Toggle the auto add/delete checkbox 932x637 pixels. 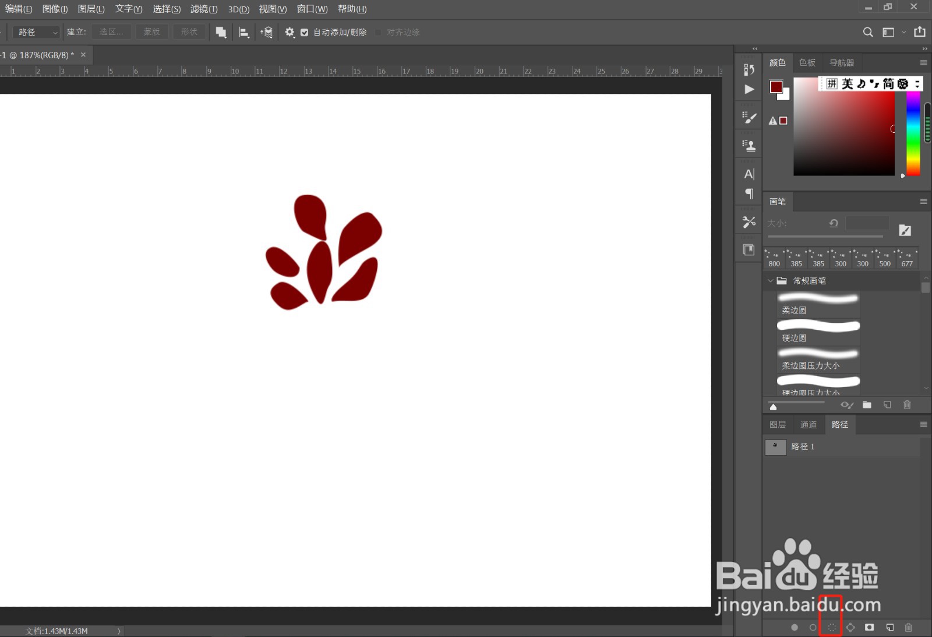tap(304, 33)
